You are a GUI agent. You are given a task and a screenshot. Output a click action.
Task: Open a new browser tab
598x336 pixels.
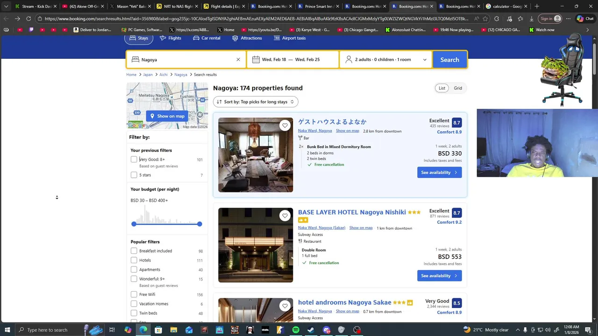537,7
